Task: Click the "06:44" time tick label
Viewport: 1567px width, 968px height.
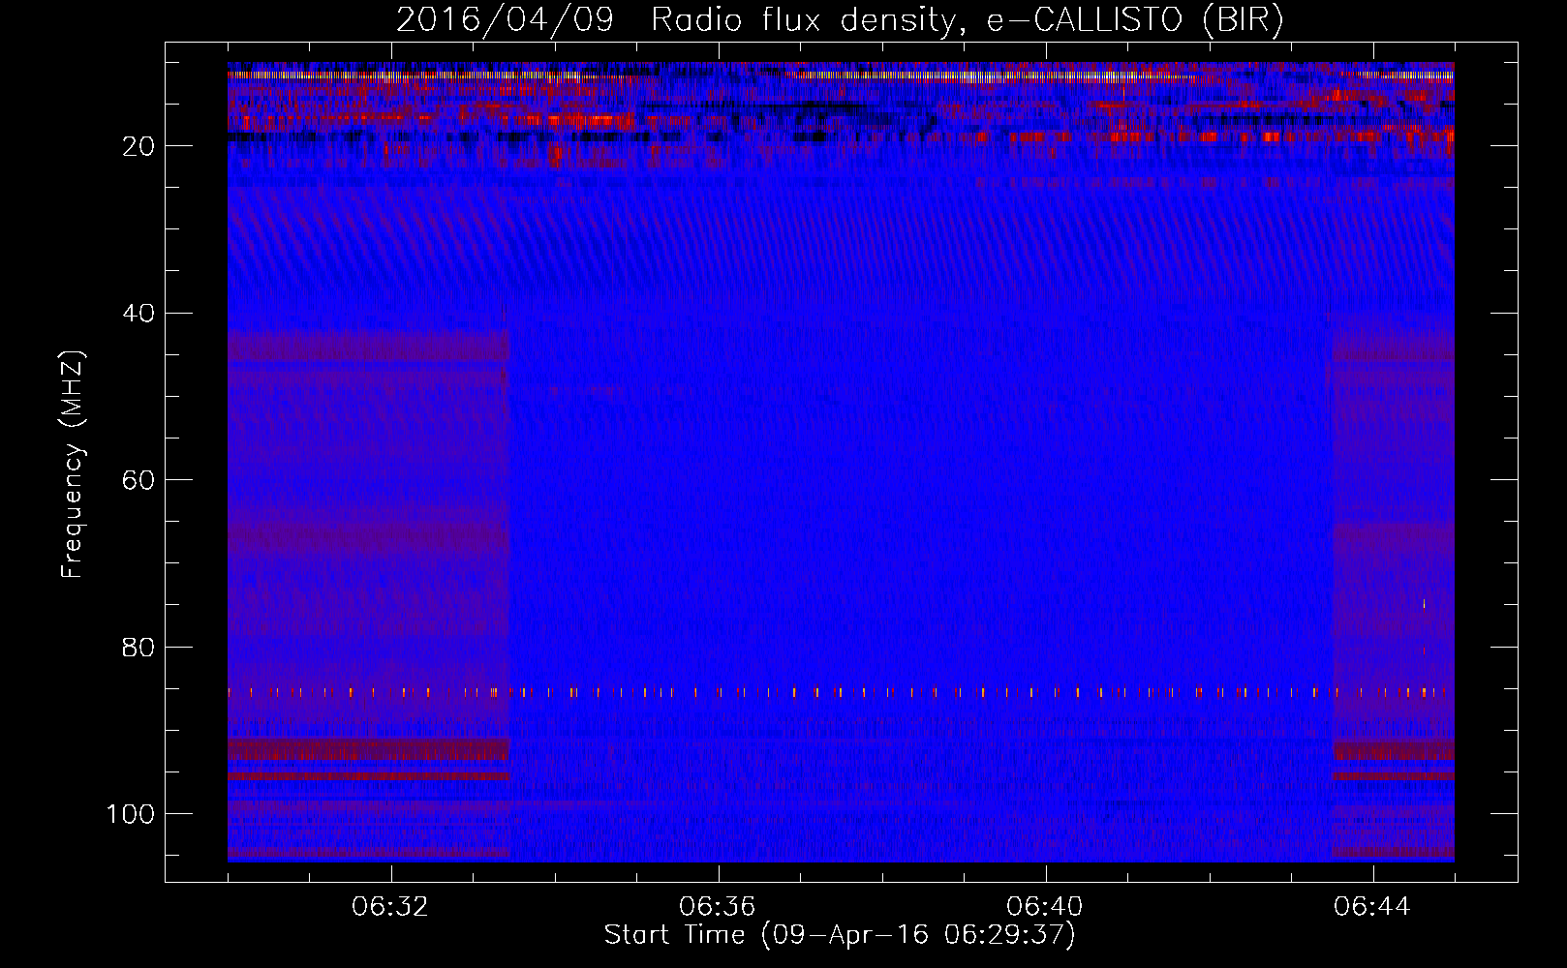Action: pos(1371,907)
